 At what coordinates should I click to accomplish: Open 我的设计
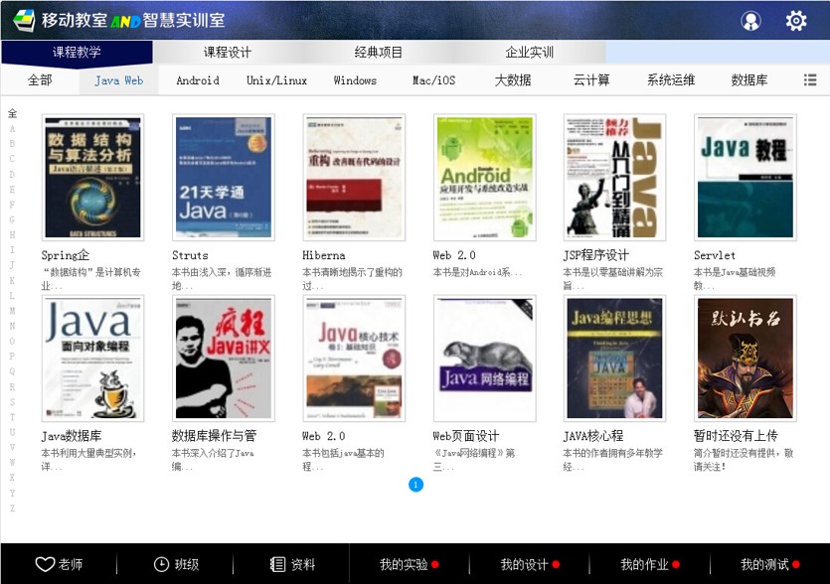tap(530, 564)
